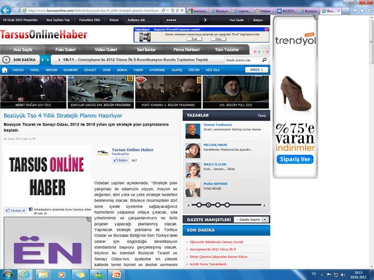This screenshot has height=280, width=374.
Task: Click the next news ticker arrow
Action: tap(48, 60)
